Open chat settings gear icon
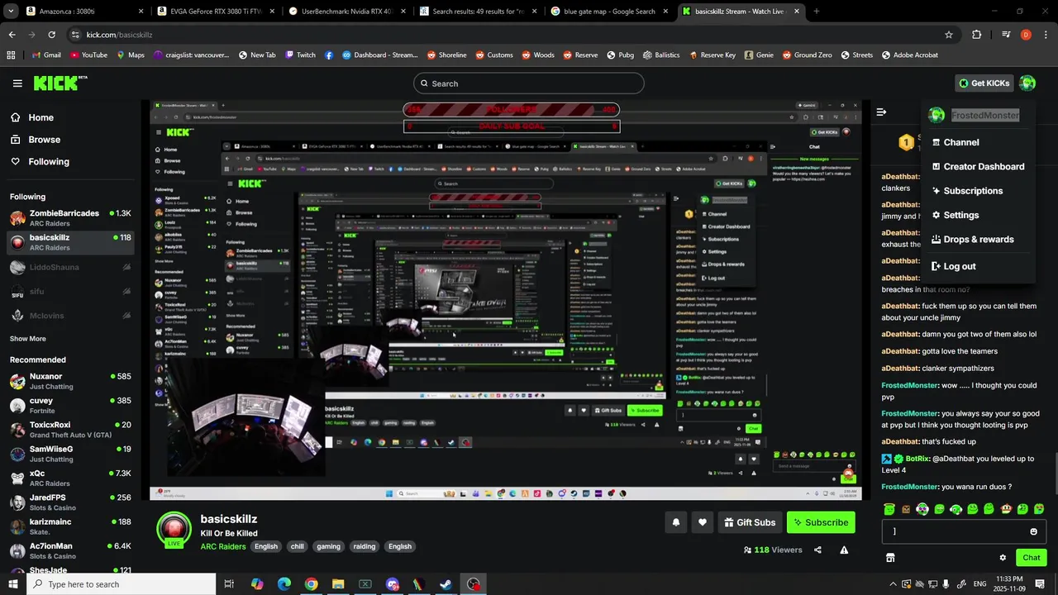Viewport: 1058px width, 595px height. (1003, 558)
